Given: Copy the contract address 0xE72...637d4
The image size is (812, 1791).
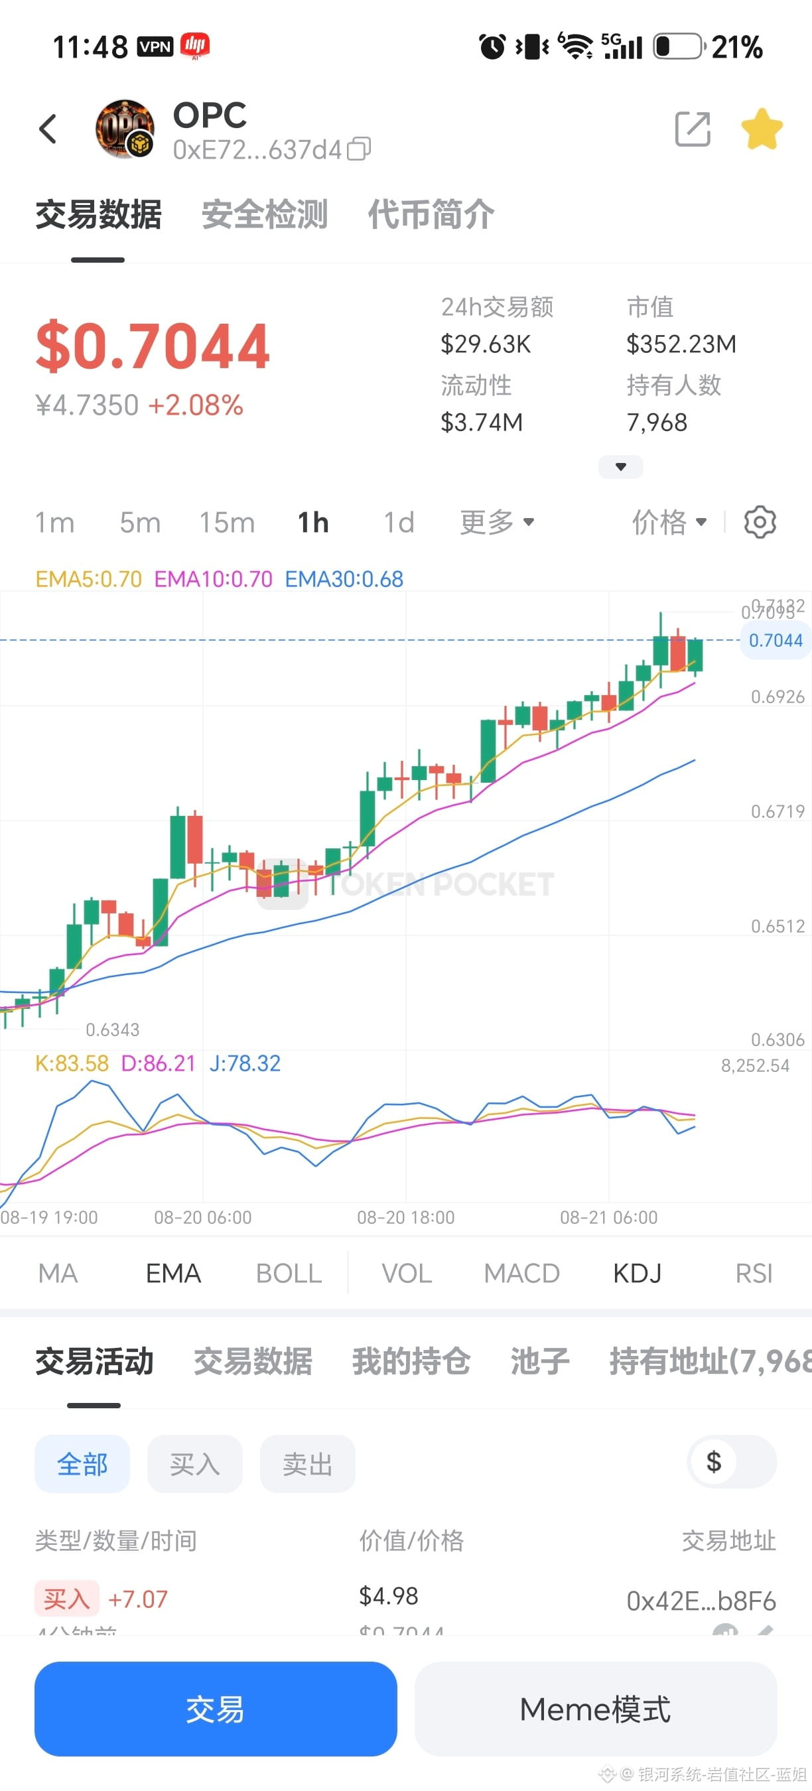Looking at the screenshot, I should click(x=359, y=149).
